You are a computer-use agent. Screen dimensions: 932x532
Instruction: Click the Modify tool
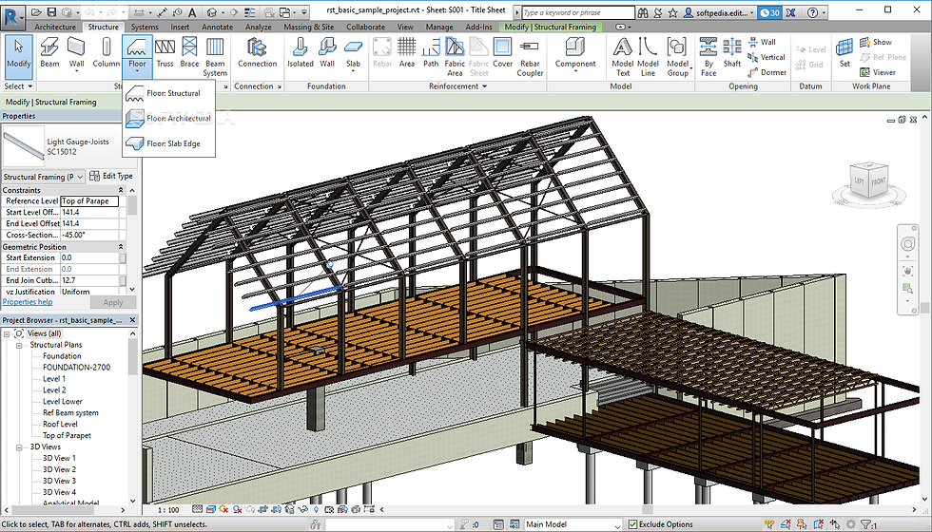point(18,56)
